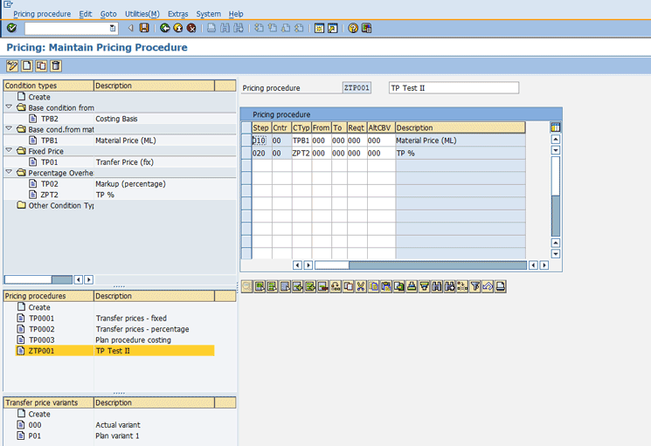Image resolution: width=651 pixels, height=446 pixels.
Task: Click the Cut scissors icon in grid toolbar
Action: coord(360,286)
